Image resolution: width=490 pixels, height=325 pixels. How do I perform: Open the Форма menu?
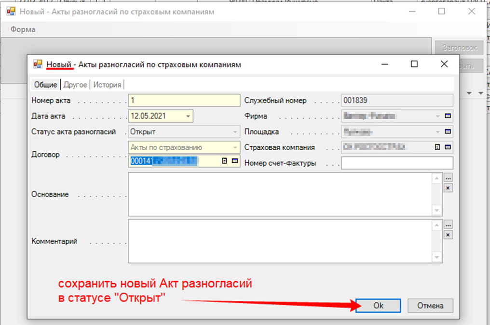click(23, 29)
